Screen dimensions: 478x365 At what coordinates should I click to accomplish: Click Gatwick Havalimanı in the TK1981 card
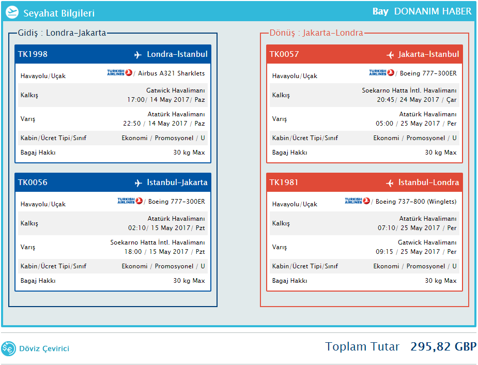(427, 242)
